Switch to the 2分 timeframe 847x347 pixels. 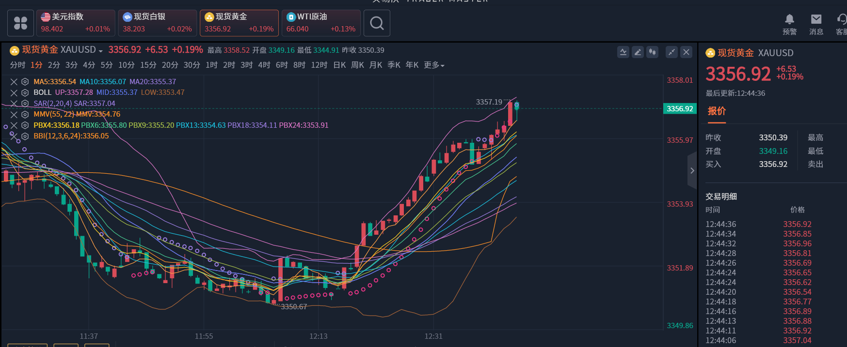click(54, 65)
